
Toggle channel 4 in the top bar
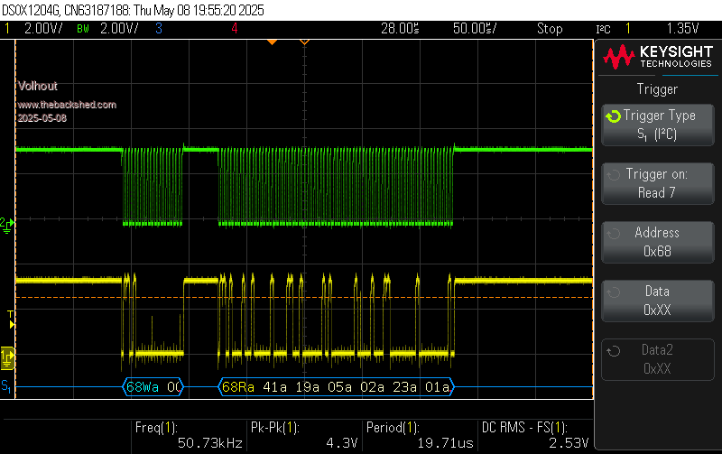coord(235,29)
